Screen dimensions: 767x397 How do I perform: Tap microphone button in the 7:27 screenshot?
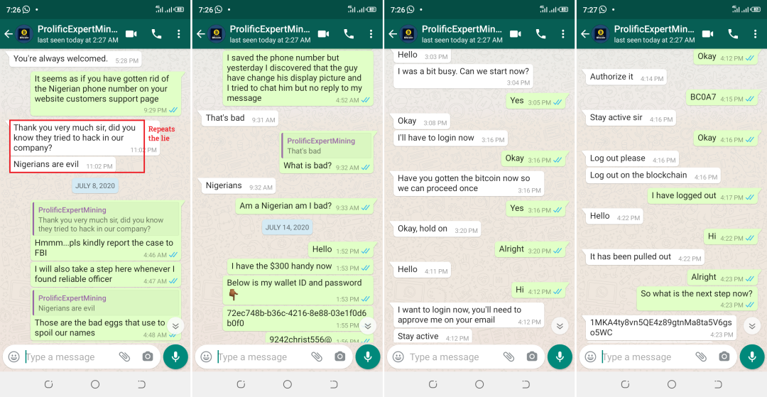pyautogui.click(x=752, y=357)
